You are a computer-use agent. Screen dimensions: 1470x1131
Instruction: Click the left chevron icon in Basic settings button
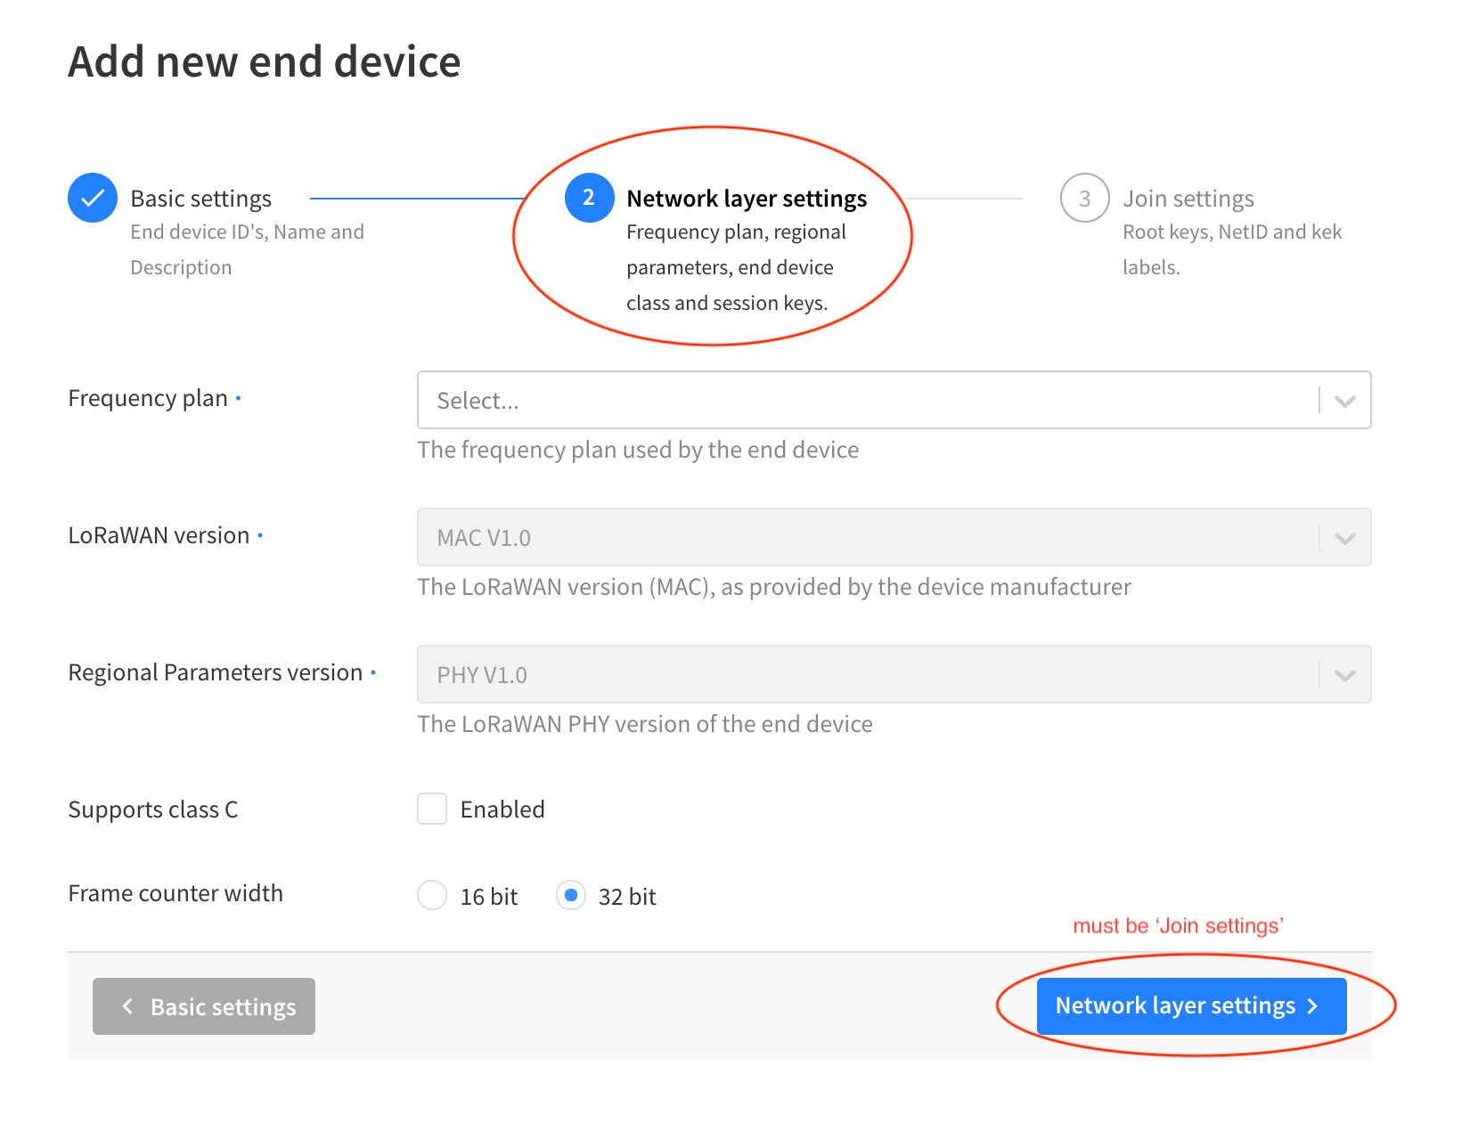(127, 1005)
